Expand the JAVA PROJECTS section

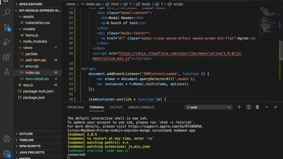(38, 152)
